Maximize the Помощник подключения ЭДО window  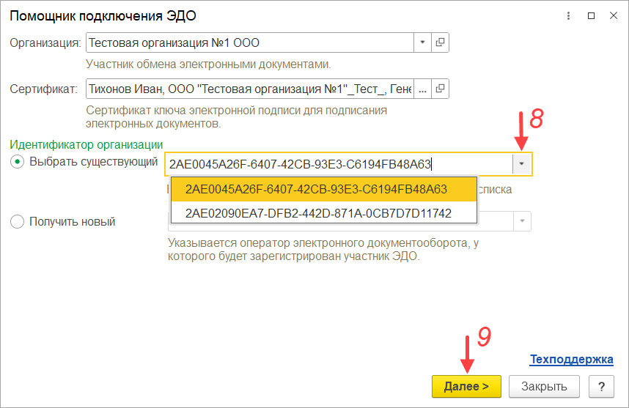tap(592, 15)
